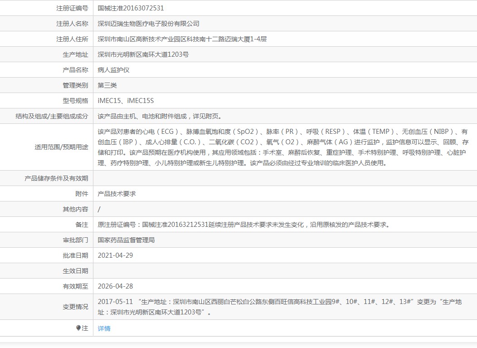Click the lightbulb icon beside 注
This screenshot has height=348, width=477.
(78, 328)
